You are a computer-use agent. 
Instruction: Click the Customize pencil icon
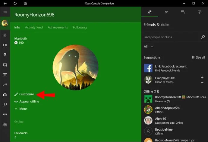[16, 94]
